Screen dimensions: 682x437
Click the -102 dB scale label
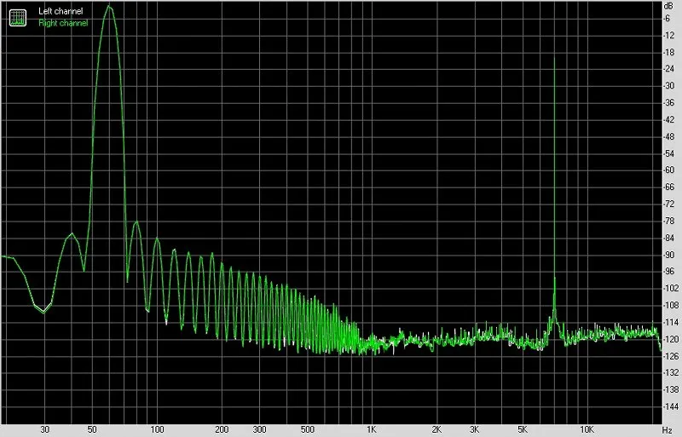click(x=671, y=288)
